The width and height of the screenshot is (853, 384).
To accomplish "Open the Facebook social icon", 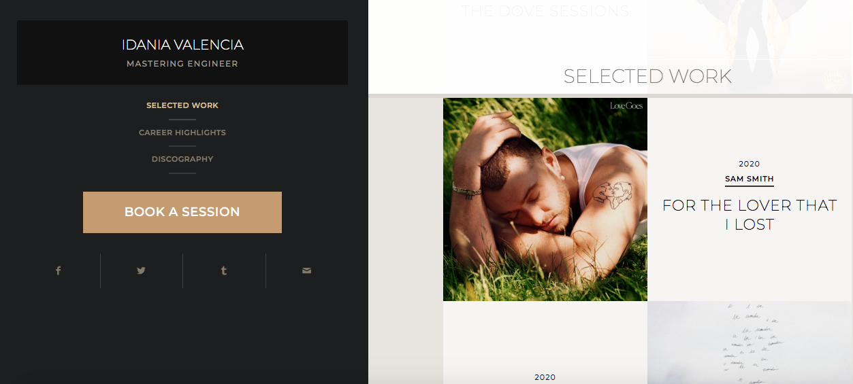I will pos(59,270).
